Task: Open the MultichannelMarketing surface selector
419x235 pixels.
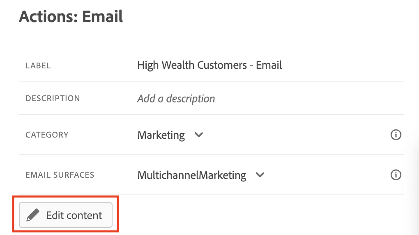Action: [201, 175]
